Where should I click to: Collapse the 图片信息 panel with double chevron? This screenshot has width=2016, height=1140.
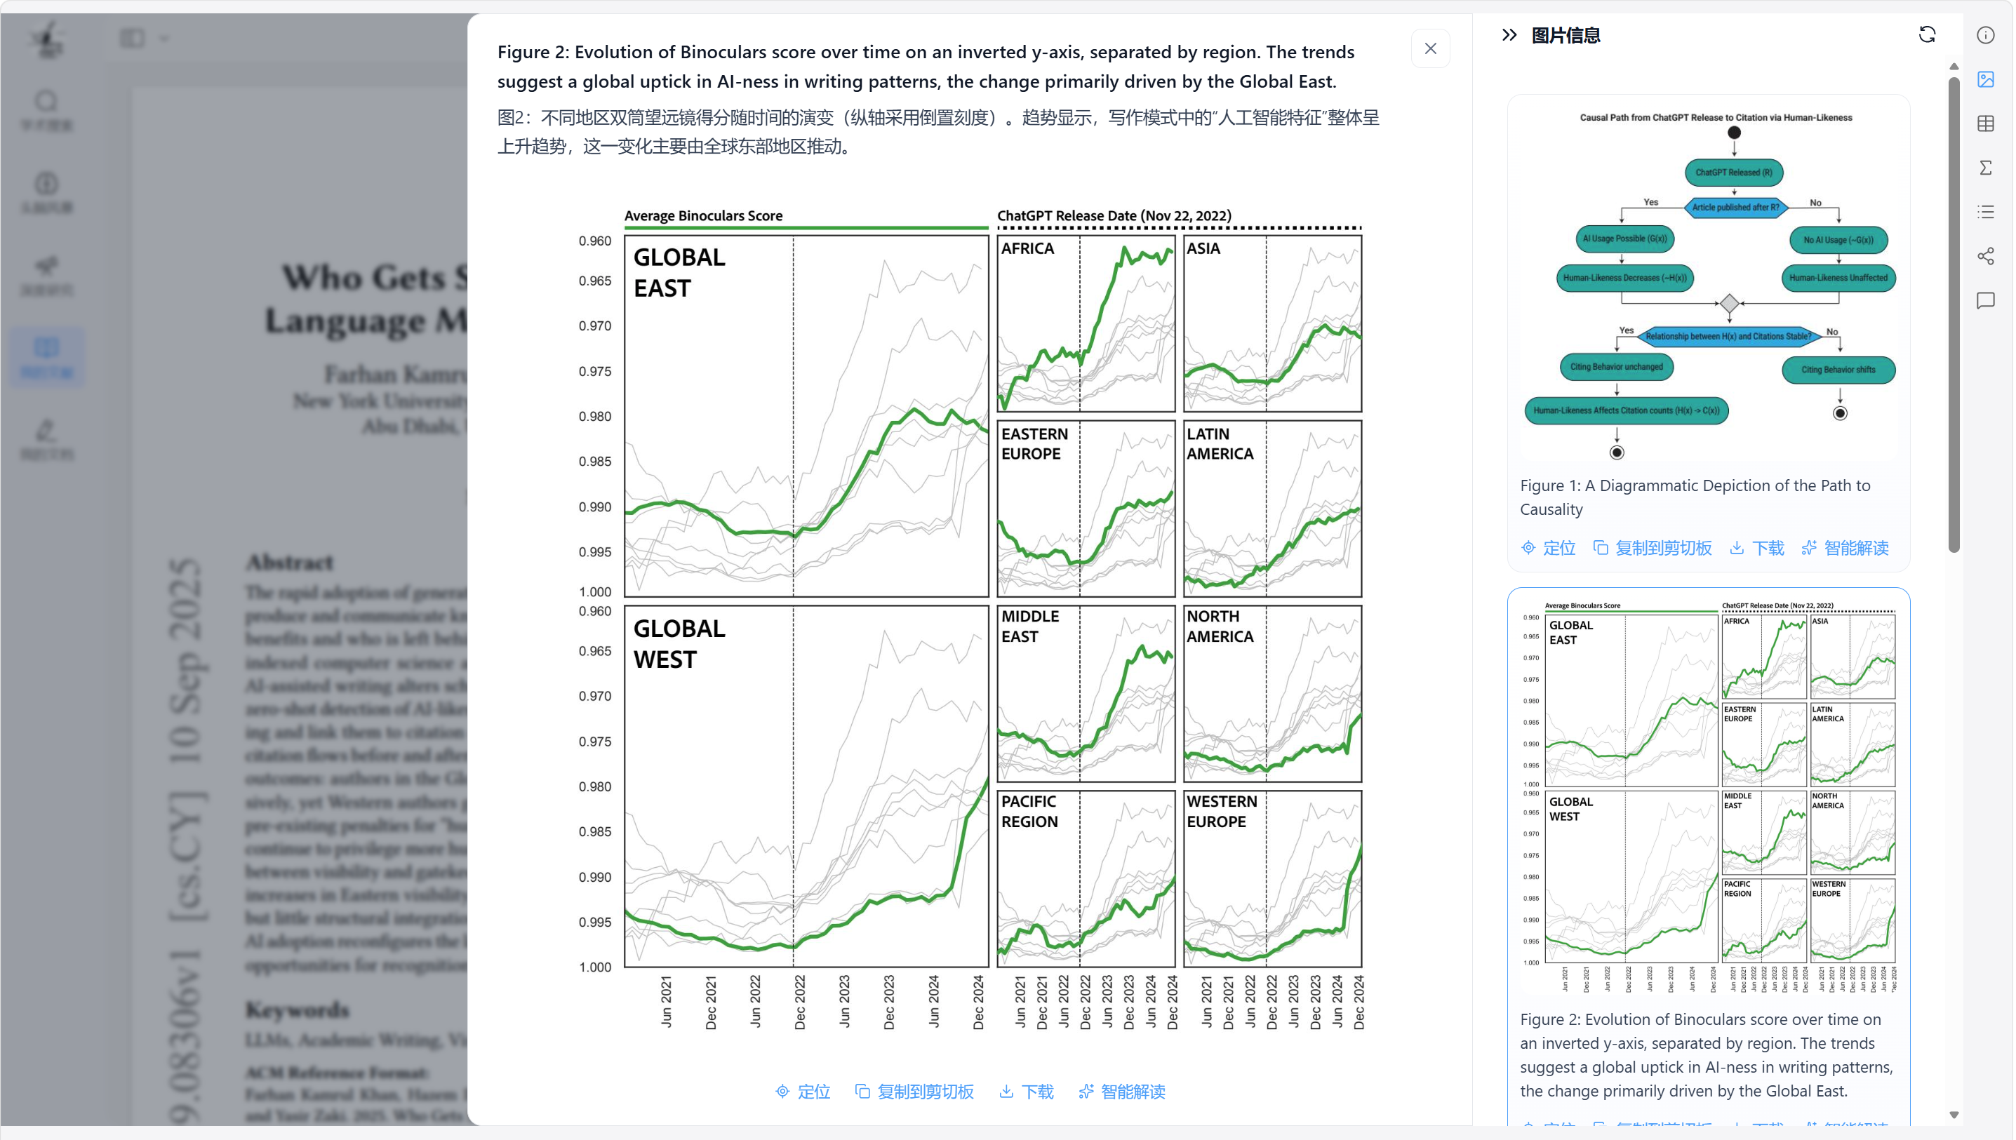click(x=1509, y=34)
